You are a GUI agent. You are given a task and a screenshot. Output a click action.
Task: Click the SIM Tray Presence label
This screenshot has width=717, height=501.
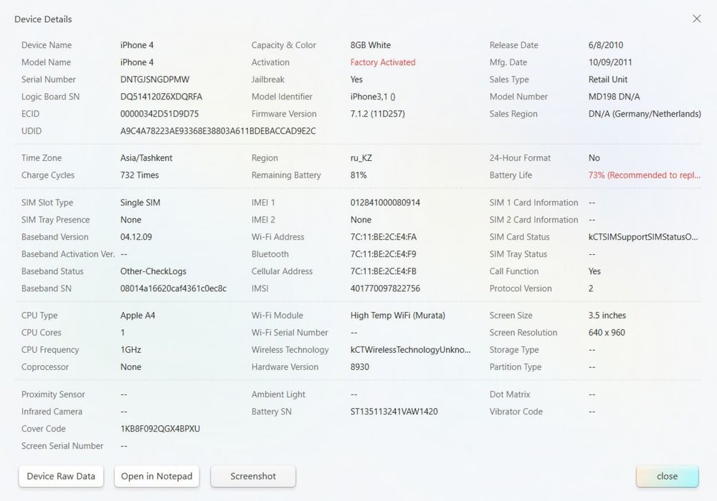55,220
